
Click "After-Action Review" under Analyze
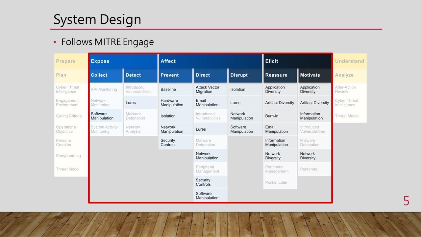coord(350,90)
